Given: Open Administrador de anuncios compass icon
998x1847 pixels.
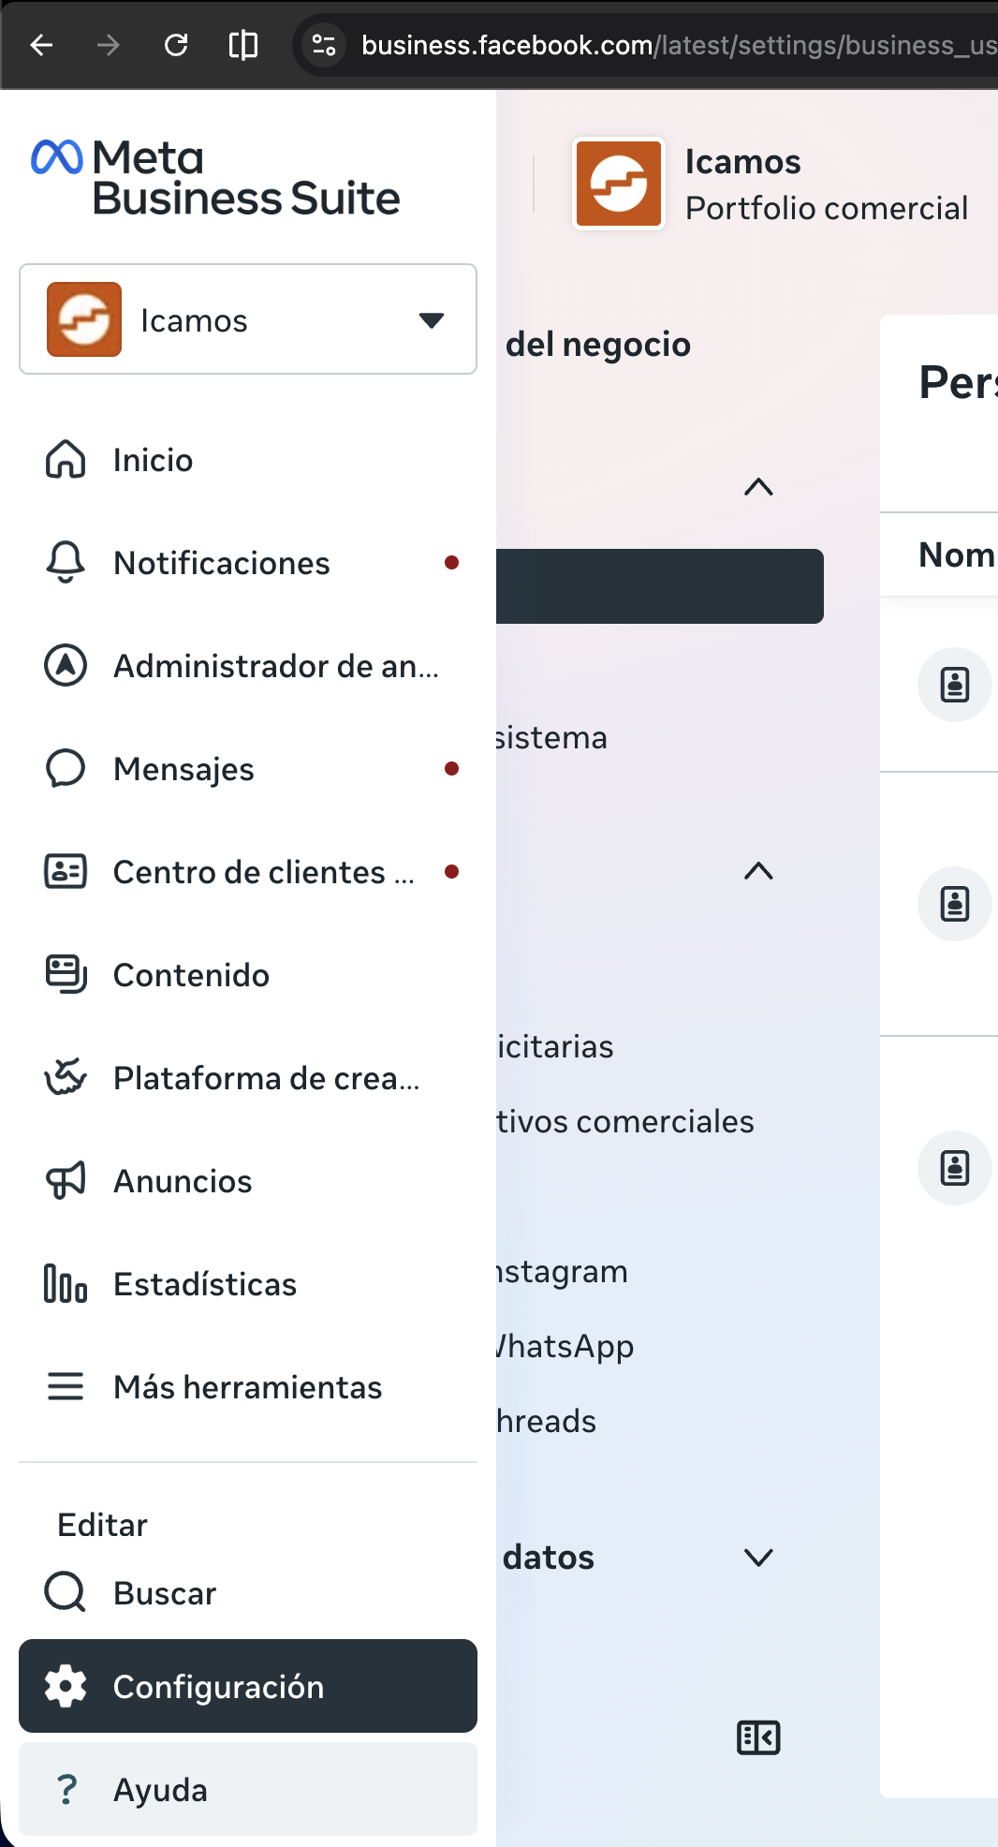Looking at the screenshot, I should tap(66, 666).
